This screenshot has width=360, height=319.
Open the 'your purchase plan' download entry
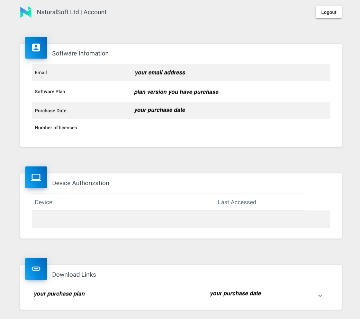(x=59, y=294)
